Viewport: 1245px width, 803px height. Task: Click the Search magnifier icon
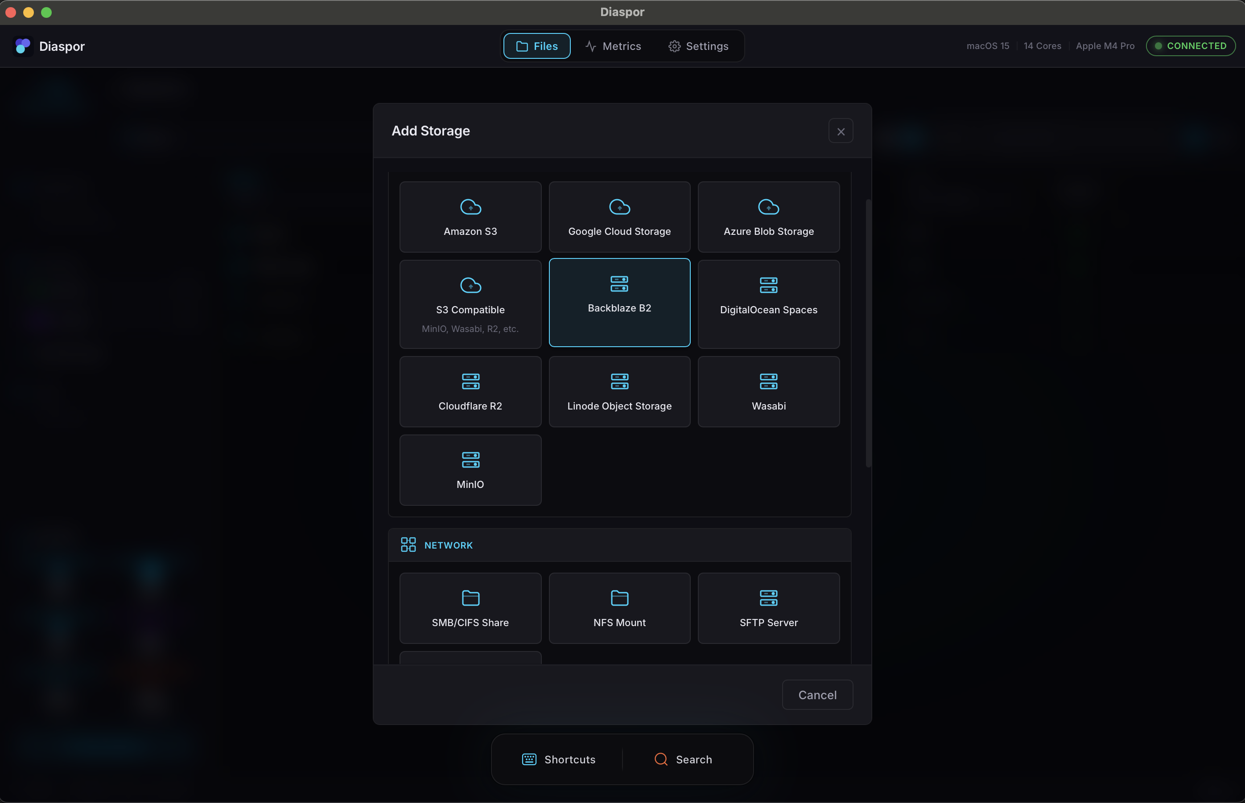661,759
